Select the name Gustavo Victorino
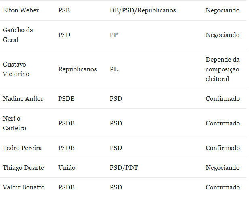Image resolution: width=250 pixels, height=204 pixels. click(x=16, y=69)
